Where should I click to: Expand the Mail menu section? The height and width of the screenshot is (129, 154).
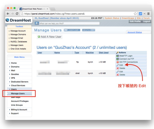pos(13,71)
